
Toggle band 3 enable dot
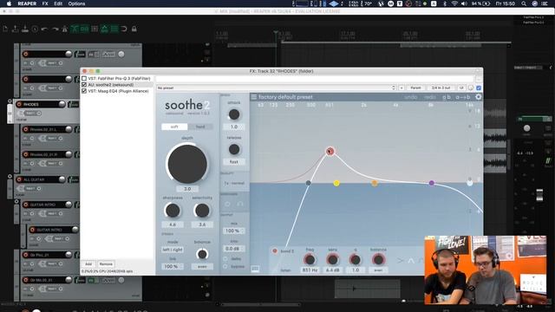click(x=275, y=250)
